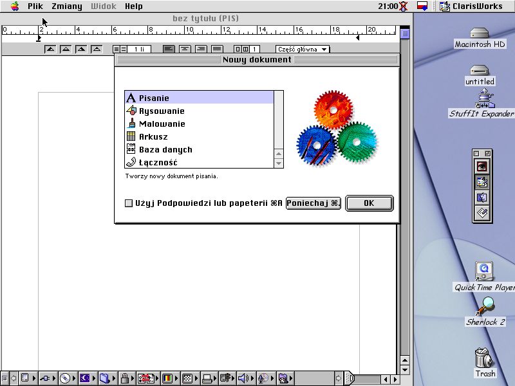Open the AppleTalk plug control strip module
The image size is (515, 386).
[47, 378]
